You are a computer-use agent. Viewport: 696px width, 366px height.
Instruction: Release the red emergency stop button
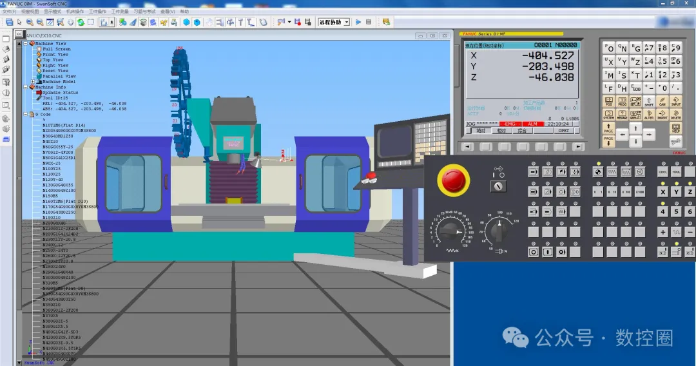tap(453, 180)
